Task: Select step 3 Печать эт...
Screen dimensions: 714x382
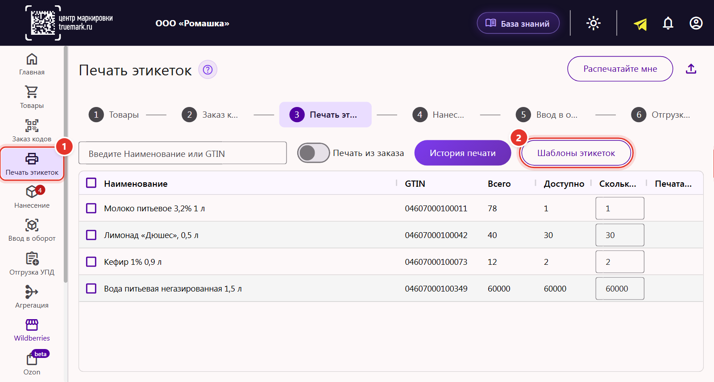Action: [325, 115]
